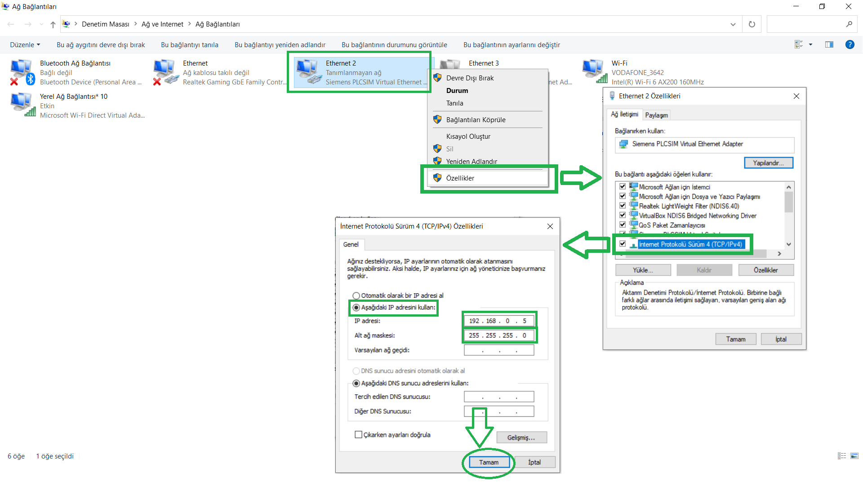
Task: Switch to the Paylaşım tab
Action: pyautogui.click(x=656, y=115)
